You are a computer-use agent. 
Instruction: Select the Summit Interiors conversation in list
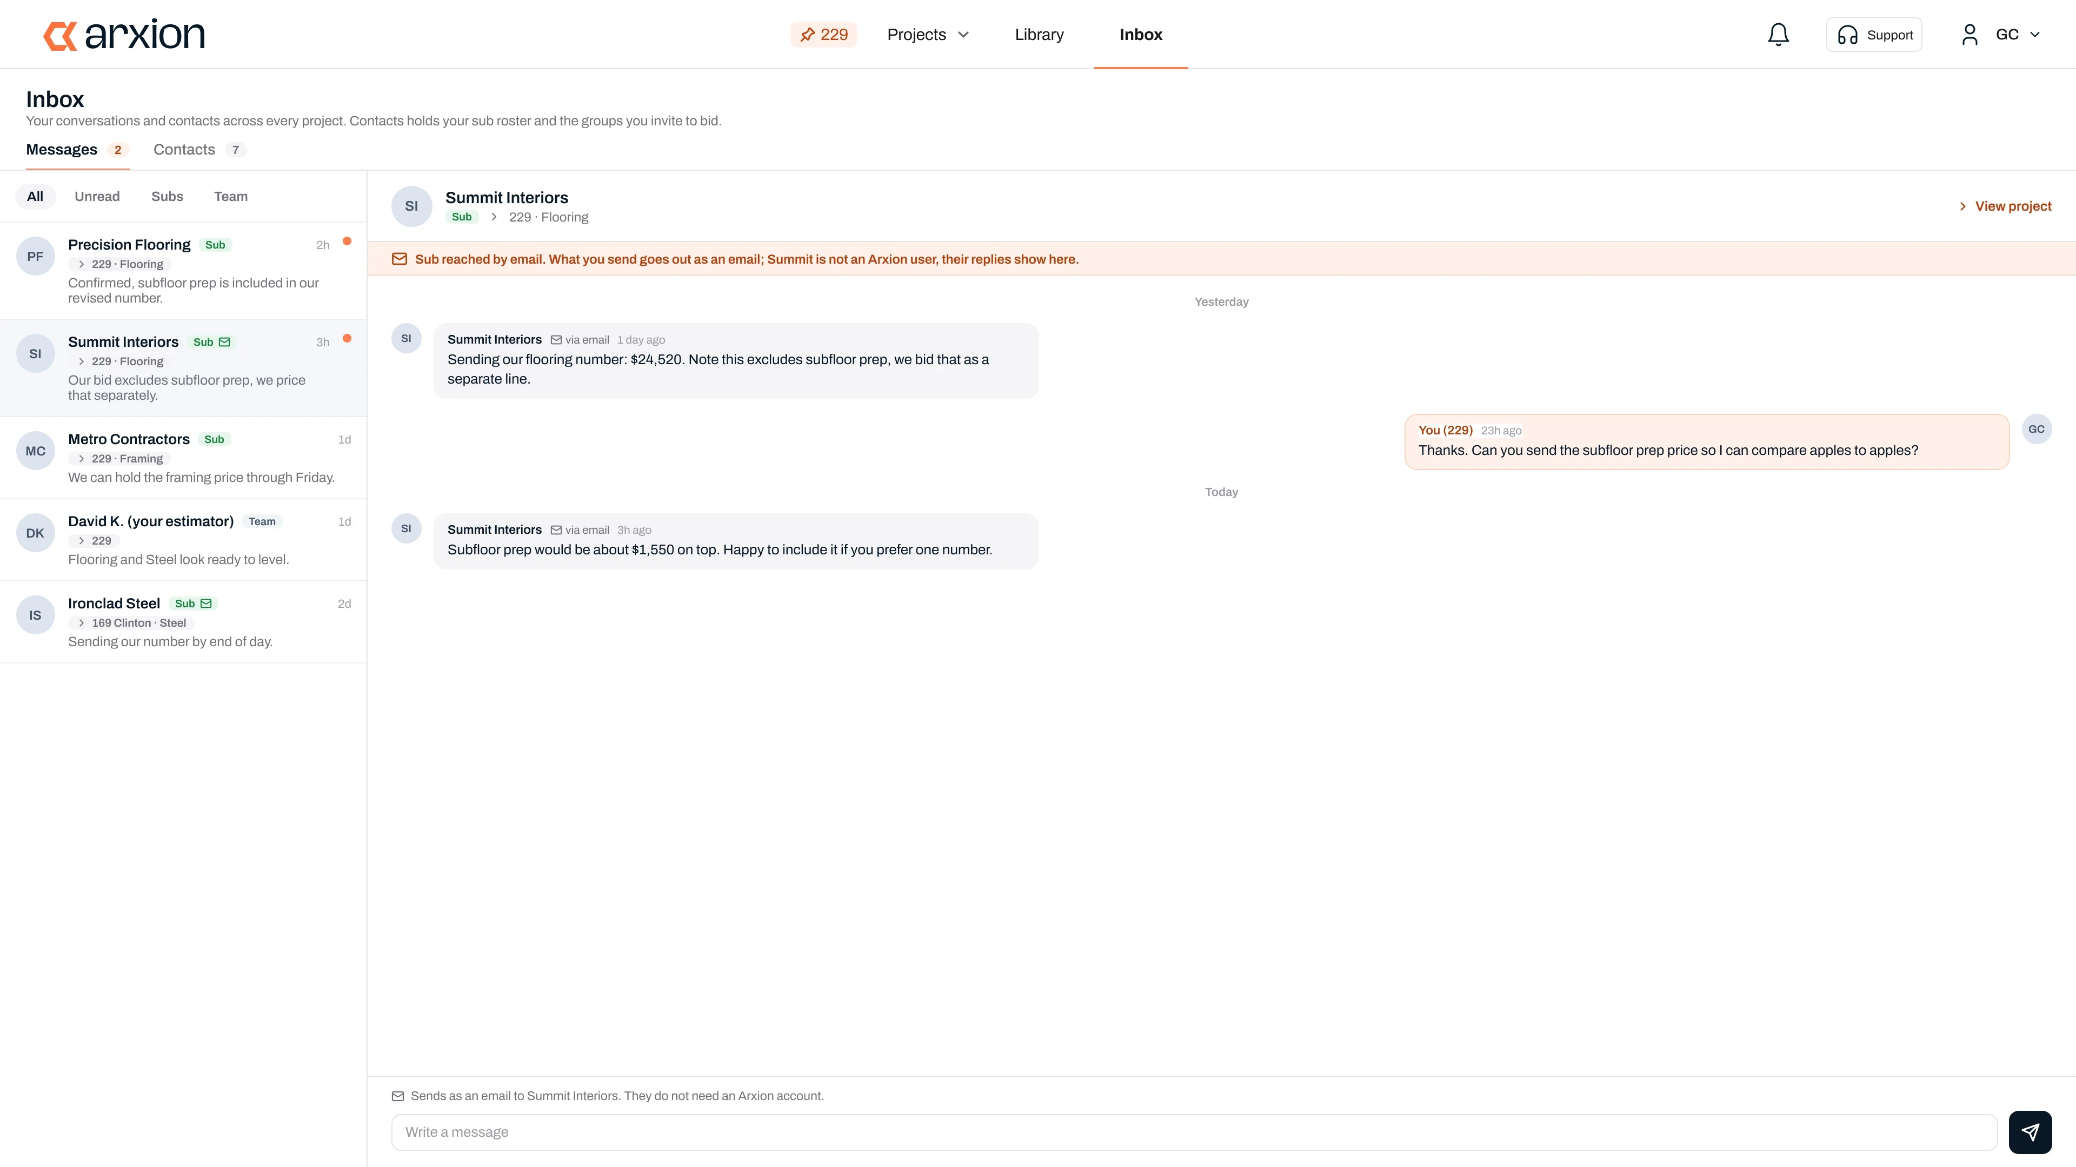pos(183,368)
